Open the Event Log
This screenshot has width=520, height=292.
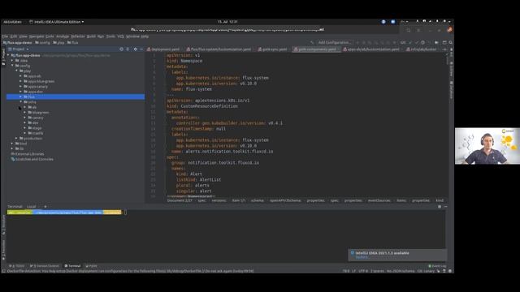pos(437,266)
